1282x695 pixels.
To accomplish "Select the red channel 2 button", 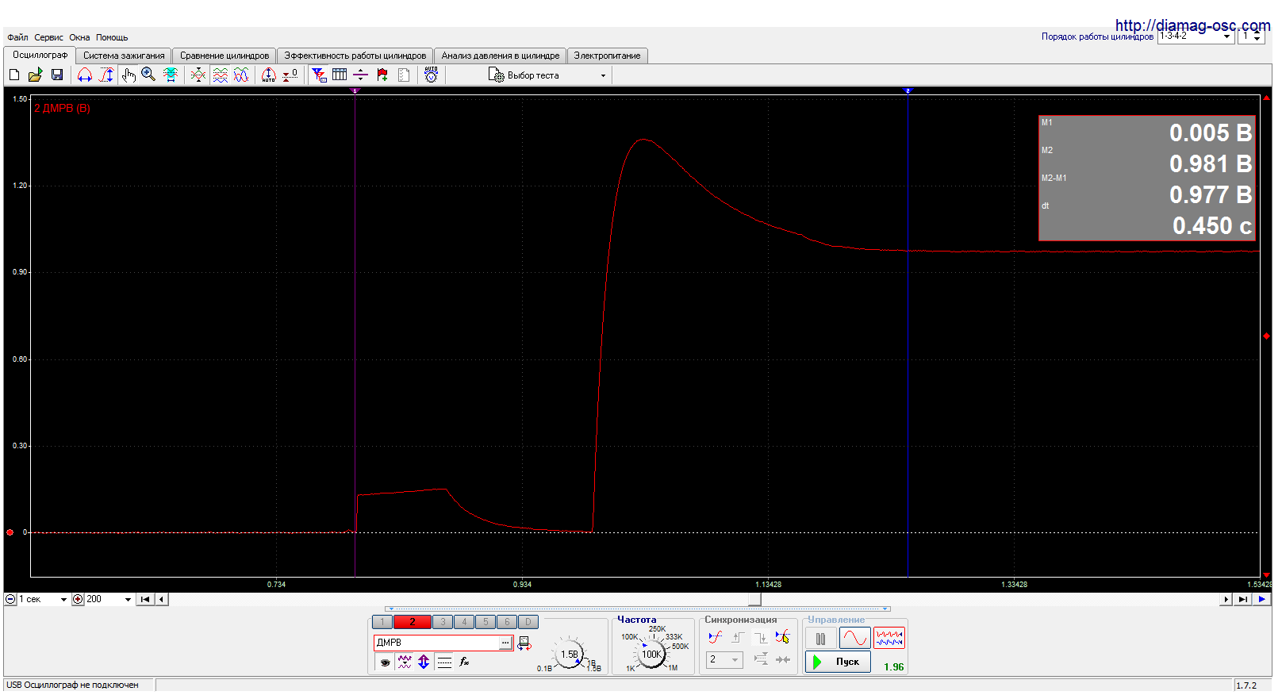I will [413, 622].
